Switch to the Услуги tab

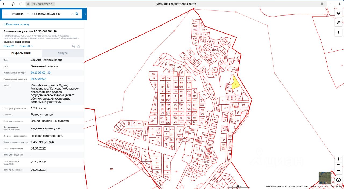(x=63, y=53)
